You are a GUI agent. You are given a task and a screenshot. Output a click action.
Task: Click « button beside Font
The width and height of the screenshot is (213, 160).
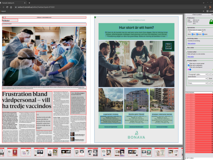[209, 83]
